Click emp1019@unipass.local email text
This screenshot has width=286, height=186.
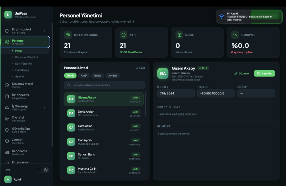[x=186, y=80]
